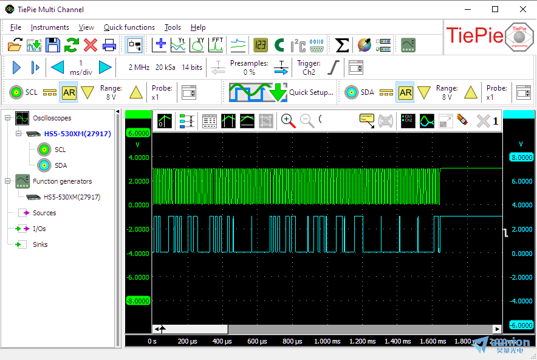Image resolution: width=537 pixels, height=360 pixels.
Task: Click the green Save-to-scope icon in toolbar
Action: 34,45
